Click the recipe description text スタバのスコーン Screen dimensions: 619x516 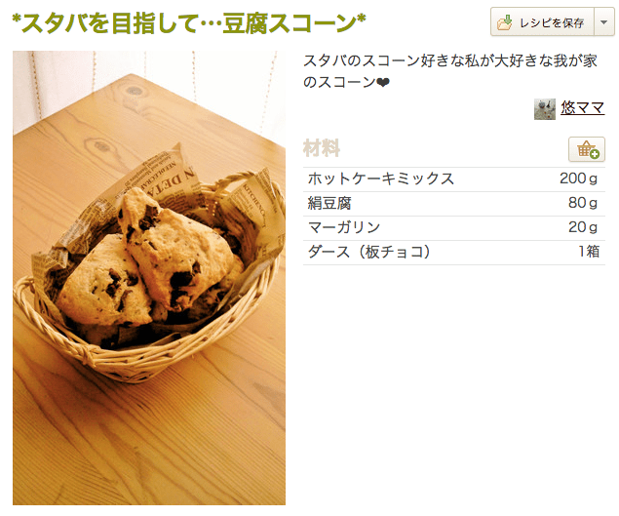pos(450,71)
